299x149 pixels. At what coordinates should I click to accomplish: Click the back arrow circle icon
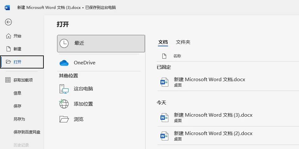8,22
